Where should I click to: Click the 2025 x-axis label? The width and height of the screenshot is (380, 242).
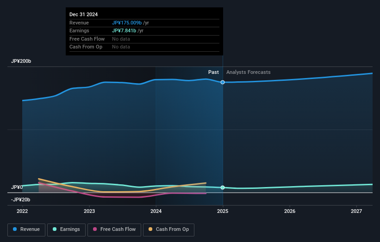tap(223, 212)
